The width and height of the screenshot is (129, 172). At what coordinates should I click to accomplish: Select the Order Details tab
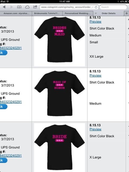[x=108, y=13]
